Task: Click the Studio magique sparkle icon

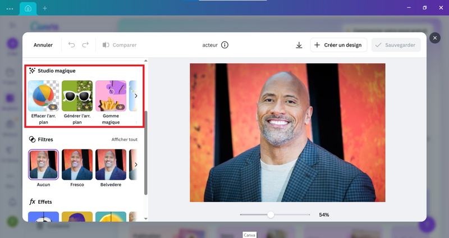Action: click(32, 71)
